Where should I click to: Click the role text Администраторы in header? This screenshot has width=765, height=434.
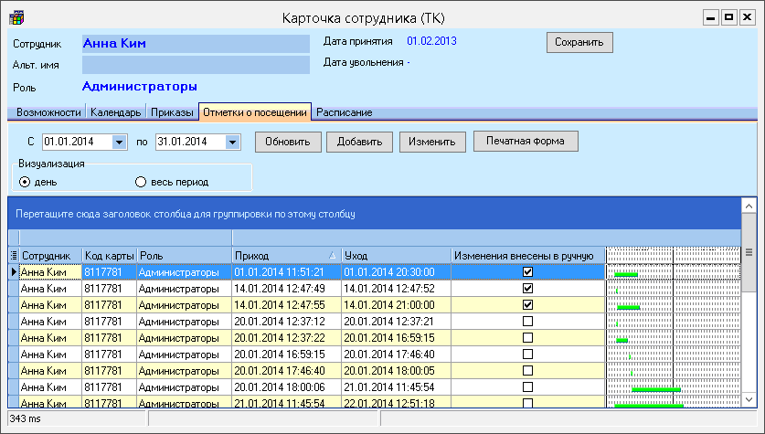pyautogui.click(x=140, y=87)
